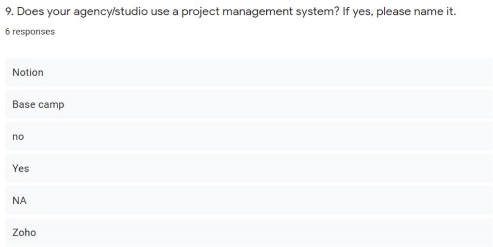Click the "6 responses" count label
493x247 pixels.
tap(30, 32)
